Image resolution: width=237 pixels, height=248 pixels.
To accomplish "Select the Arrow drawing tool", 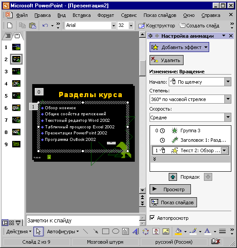I will pos(96,232).
